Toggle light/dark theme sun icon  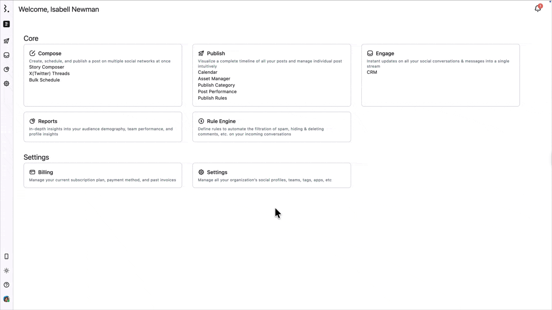point(6,271)
